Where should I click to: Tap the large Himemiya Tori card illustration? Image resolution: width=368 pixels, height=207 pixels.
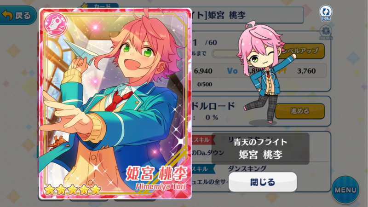click(115, 103)
